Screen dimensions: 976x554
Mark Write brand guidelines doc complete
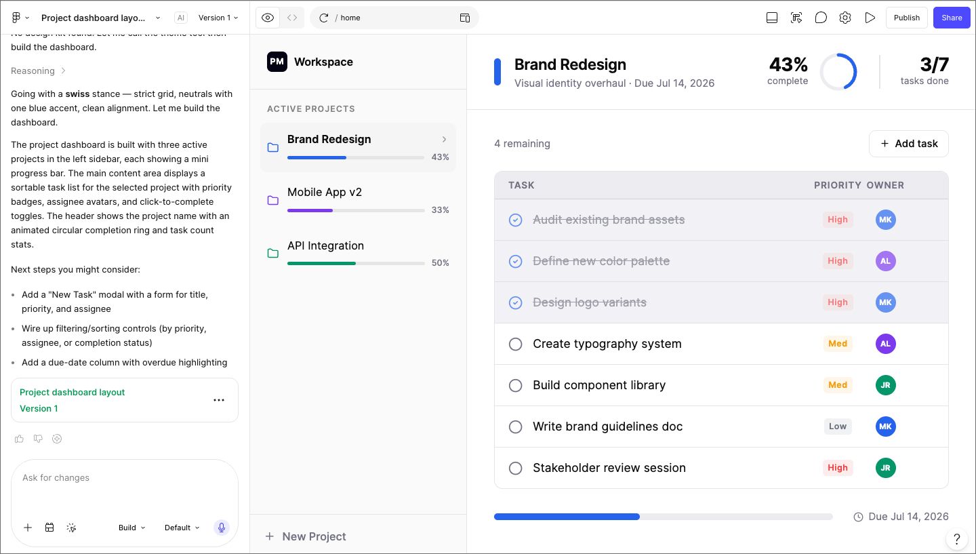pyautogui.click(x=515, y=427)
